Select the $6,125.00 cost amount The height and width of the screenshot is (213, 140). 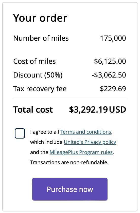[x=110, y=62]
